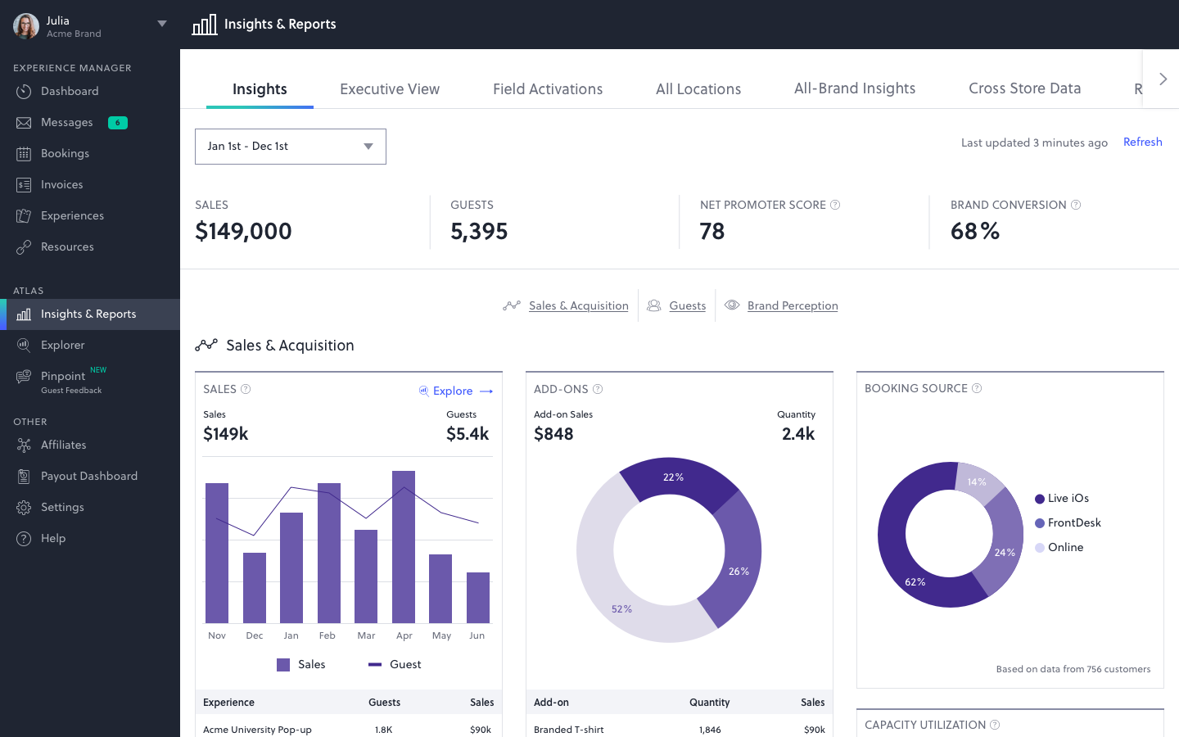This screenshot has width=1179, height=737.
Task: Click the right chevron to reveal more tabs
Action: (x=1163, y=79)
